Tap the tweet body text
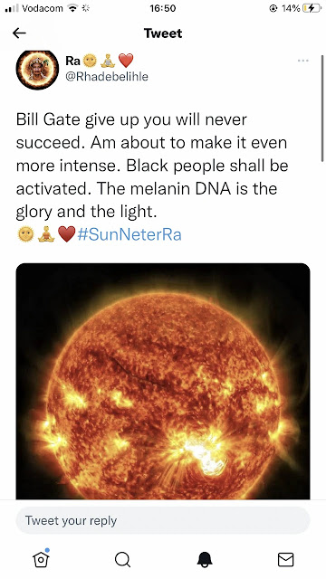This screenshot has width=326, height=579. 152,166
